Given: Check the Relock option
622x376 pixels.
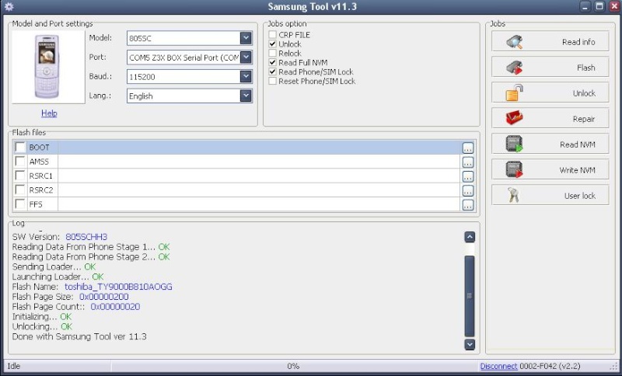Looking at the screenshot, I should coord(273,53).
